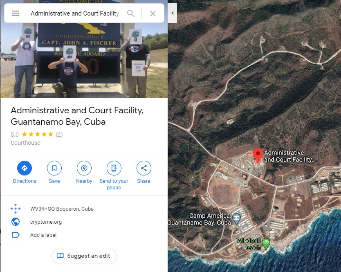Viewport: 341px width, 272px height.
Task: Click the search magnifier icon
Action: pyautogui.click(x=130, y=13)
